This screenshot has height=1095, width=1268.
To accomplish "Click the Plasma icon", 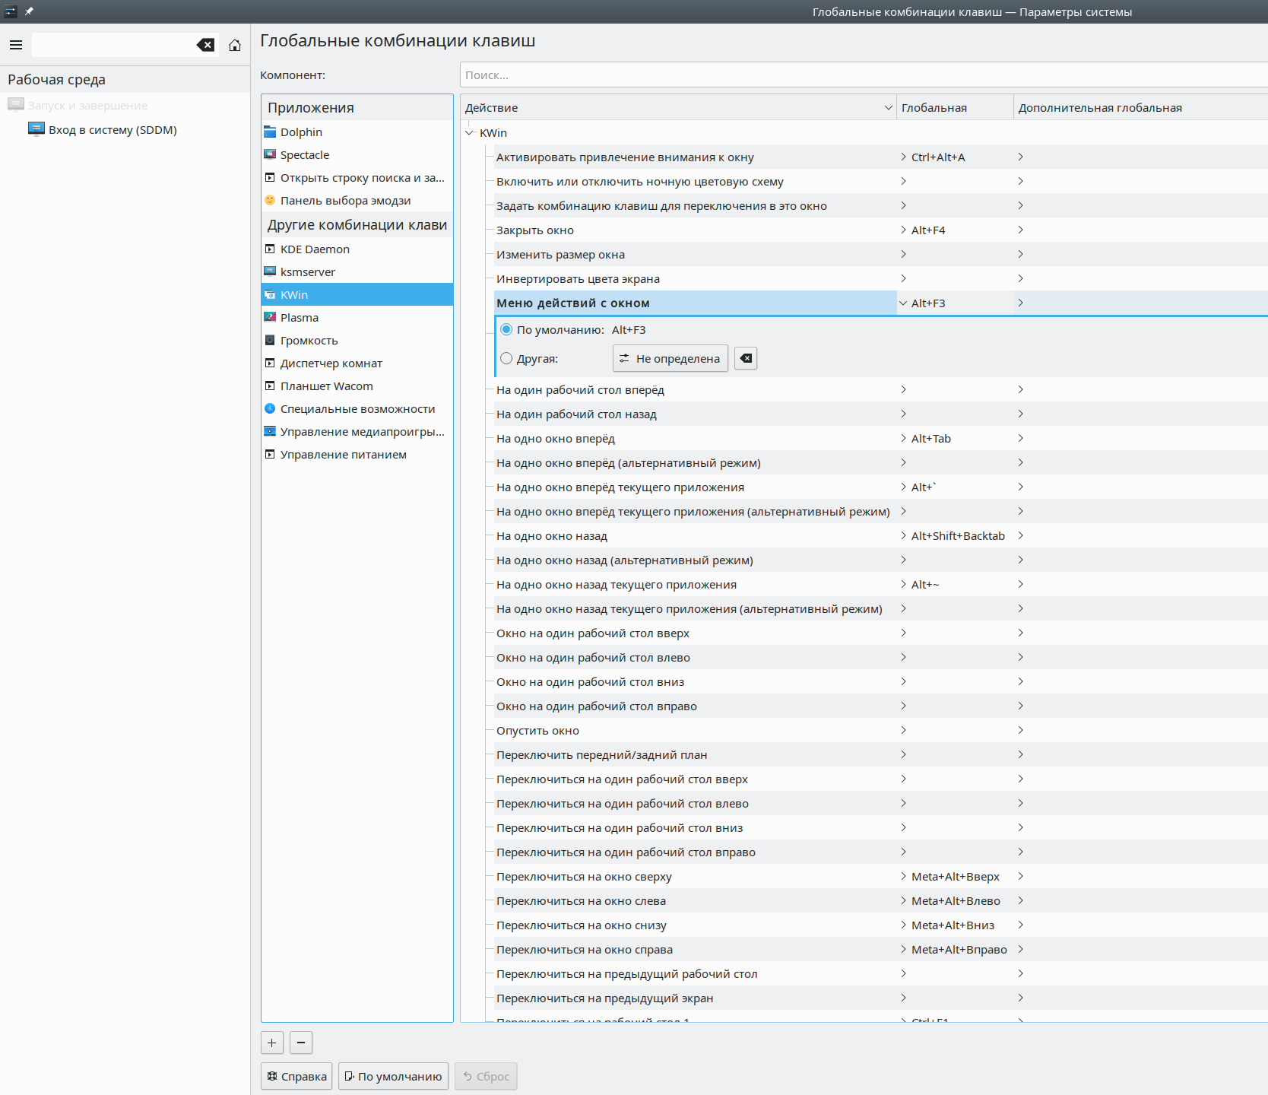I will [270, 317].
